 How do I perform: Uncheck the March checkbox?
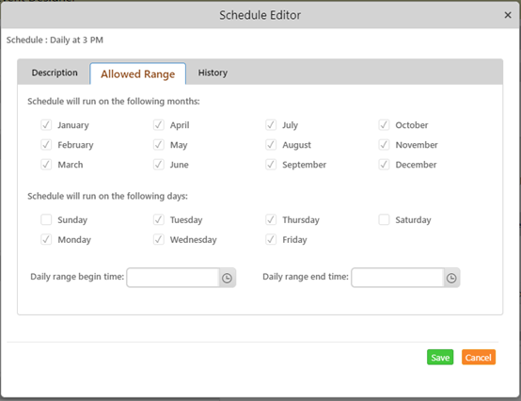coord(46,165)
